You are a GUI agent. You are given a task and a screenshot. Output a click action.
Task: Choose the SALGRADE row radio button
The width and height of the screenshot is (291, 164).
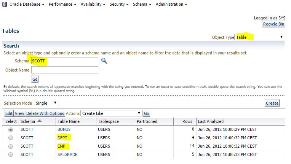coord(10,154)
